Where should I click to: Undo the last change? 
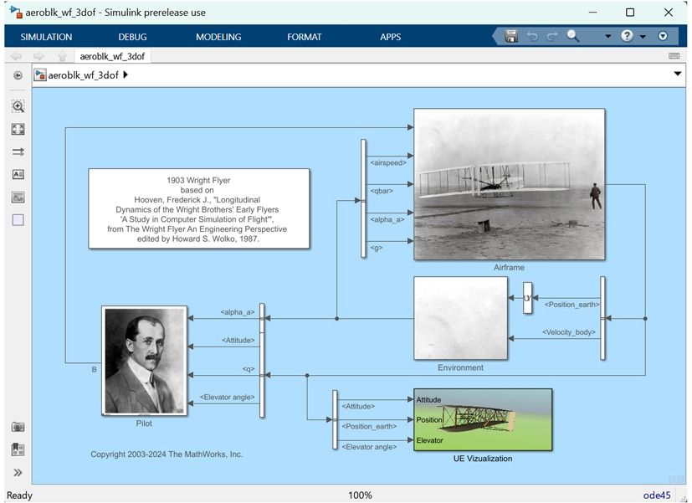pos(532,36)
